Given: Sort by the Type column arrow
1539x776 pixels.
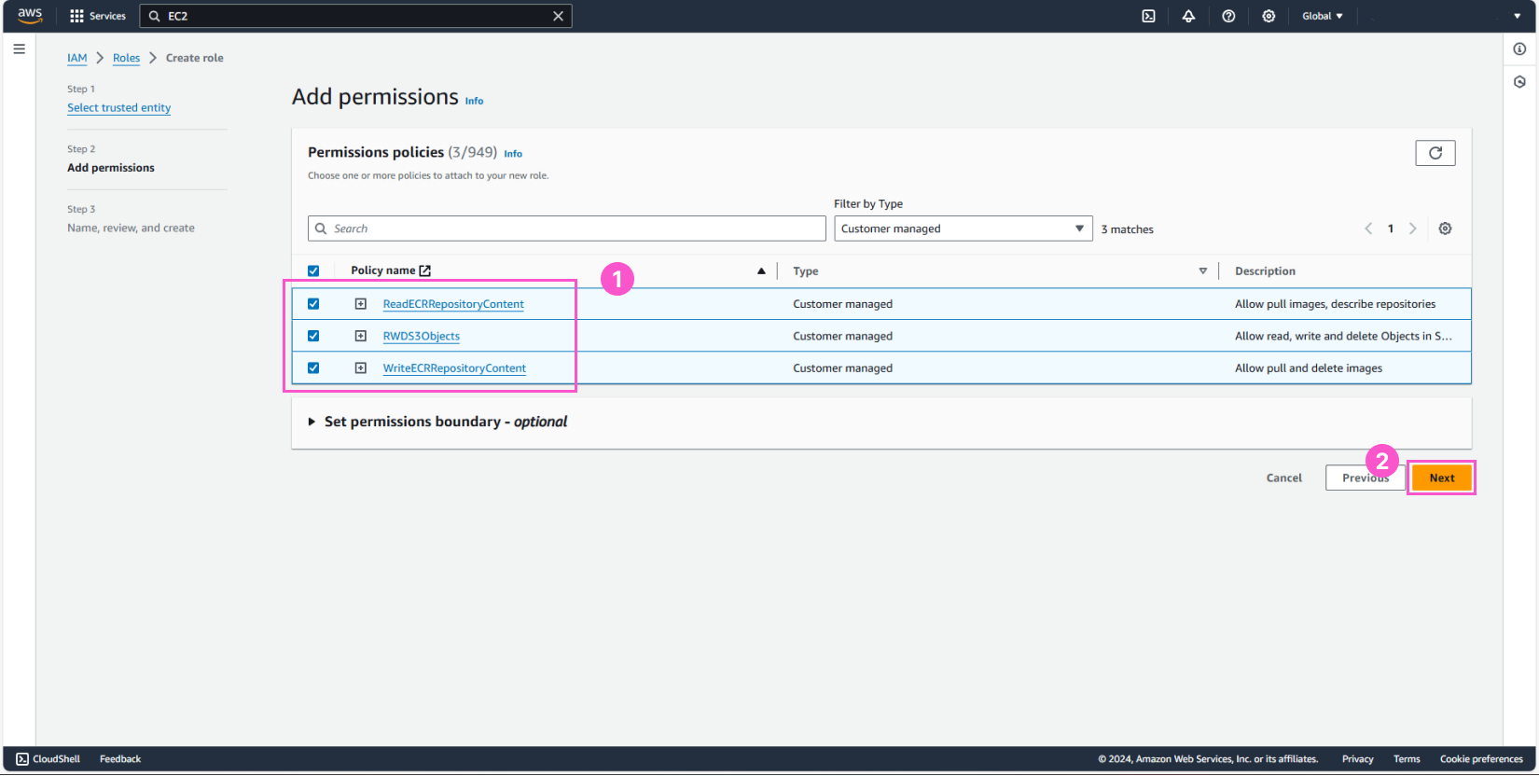Looking at the screenshot, I should pyautogui.click(x=1202, y=271).
